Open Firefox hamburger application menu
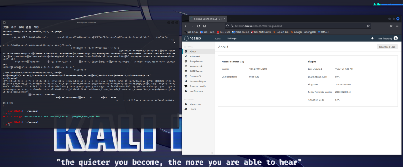Screen dimensions: 403x167 [397, 26]
